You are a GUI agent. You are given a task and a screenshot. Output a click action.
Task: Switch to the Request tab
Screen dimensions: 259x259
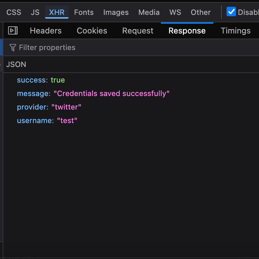coord(138,31)
